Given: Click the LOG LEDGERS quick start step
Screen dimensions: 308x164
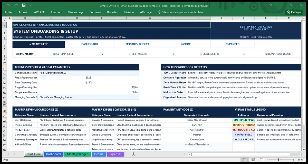Looking at the screenshot, I should [x=209, y=54].
